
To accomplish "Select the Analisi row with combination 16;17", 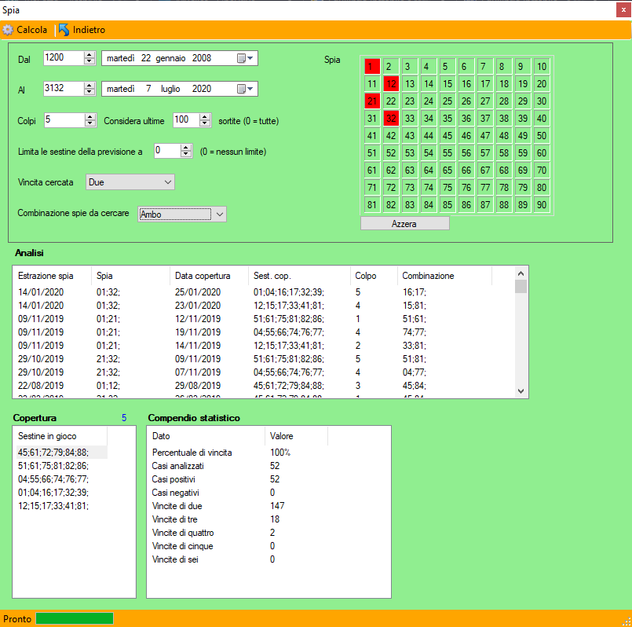I will click(253, 292).
